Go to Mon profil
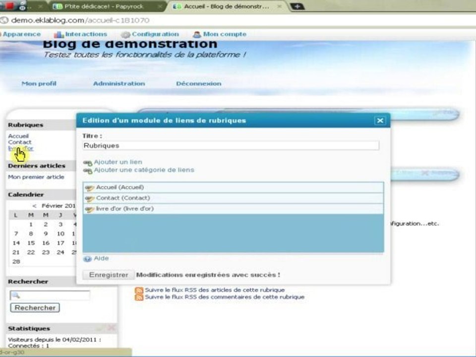The height and width of the screenshot is (357, 476). [x=39, y=83]
